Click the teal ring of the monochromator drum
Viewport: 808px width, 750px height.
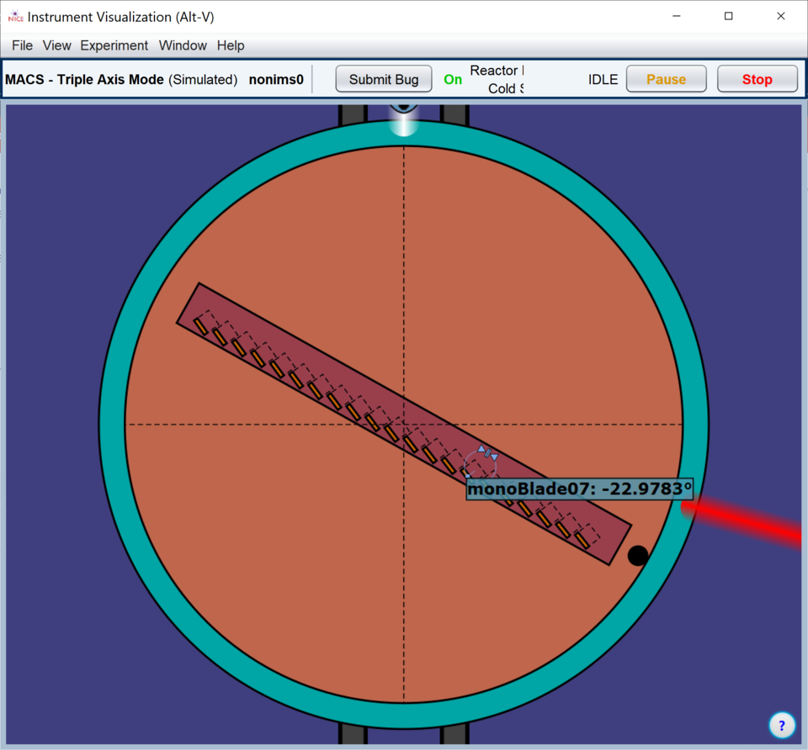(113, 420)
